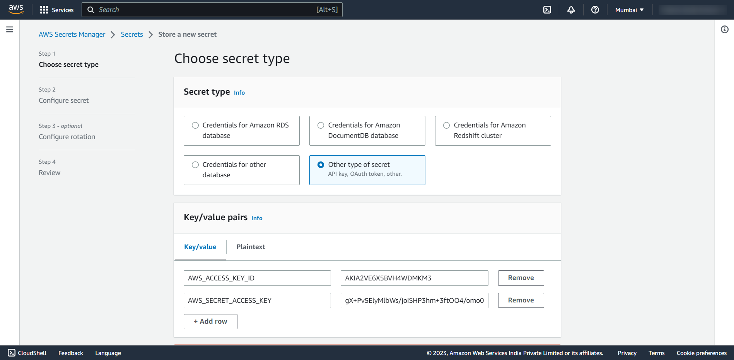Edit the access key ID value field

[415, 278]
